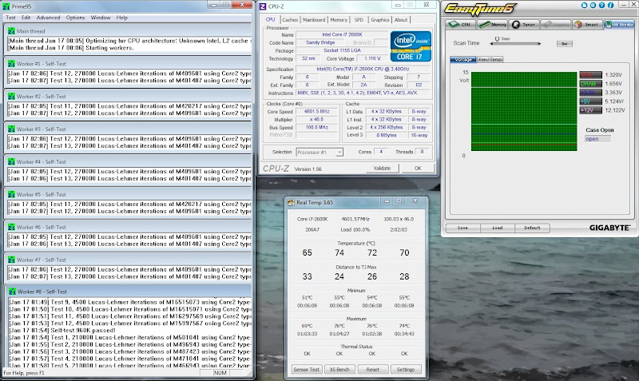The image size is (639, 381).
Task: Click "Self-test 960K passed!" line in Worker #8
Action: pyautogui.click(x=83, y=330)
